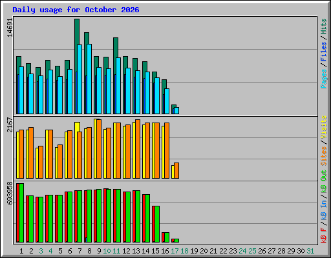Click day 21 on the x-axis
The width and height of the screenshot is (331, 258).
[x=213, y=251]
